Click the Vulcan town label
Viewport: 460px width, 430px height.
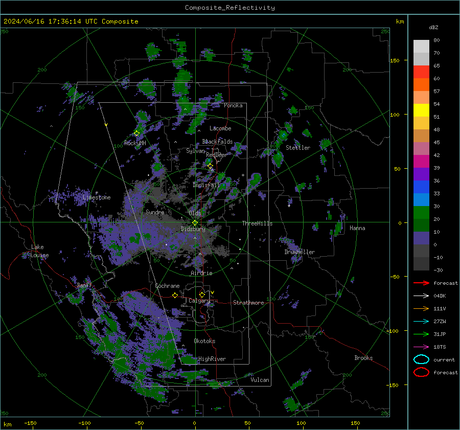coord(260,380)
